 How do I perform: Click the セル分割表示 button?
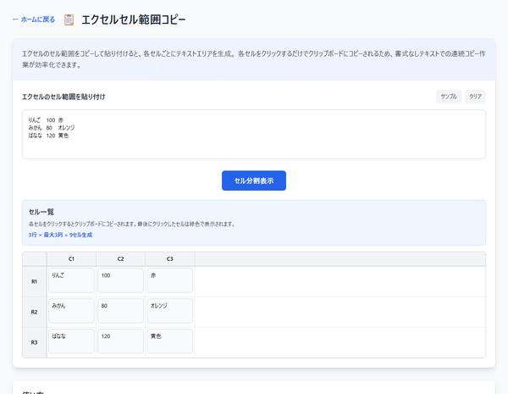click(253, 180)
